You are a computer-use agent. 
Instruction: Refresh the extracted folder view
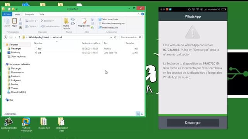point(115,37)
